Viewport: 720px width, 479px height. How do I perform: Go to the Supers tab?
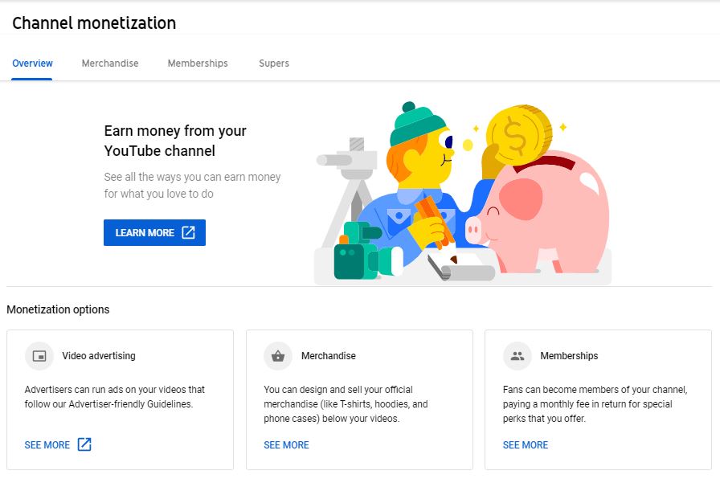coord(274,63)
